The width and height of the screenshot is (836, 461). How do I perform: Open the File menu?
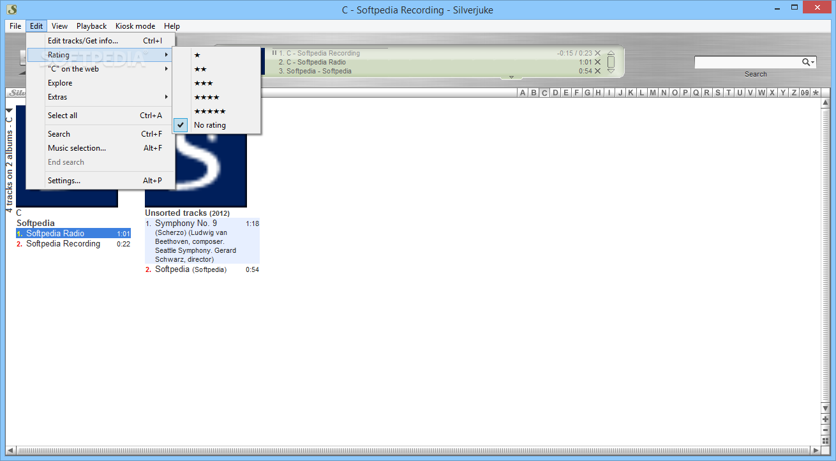pyautogui.click(x=15, y=26)
